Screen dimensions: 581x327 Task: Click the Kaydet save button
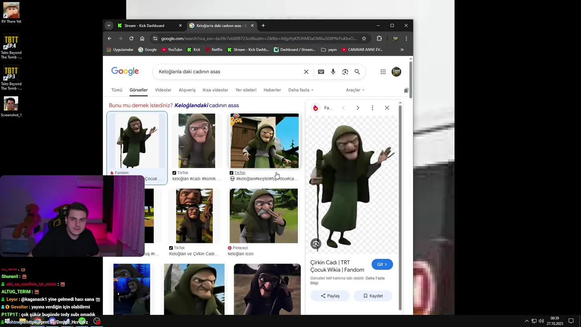coord(373,296)
